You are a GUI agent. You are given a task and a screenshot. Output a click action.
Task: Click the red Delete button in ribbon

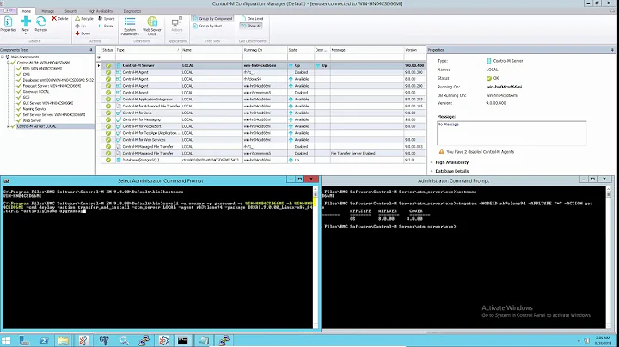(x=59, y=19)
